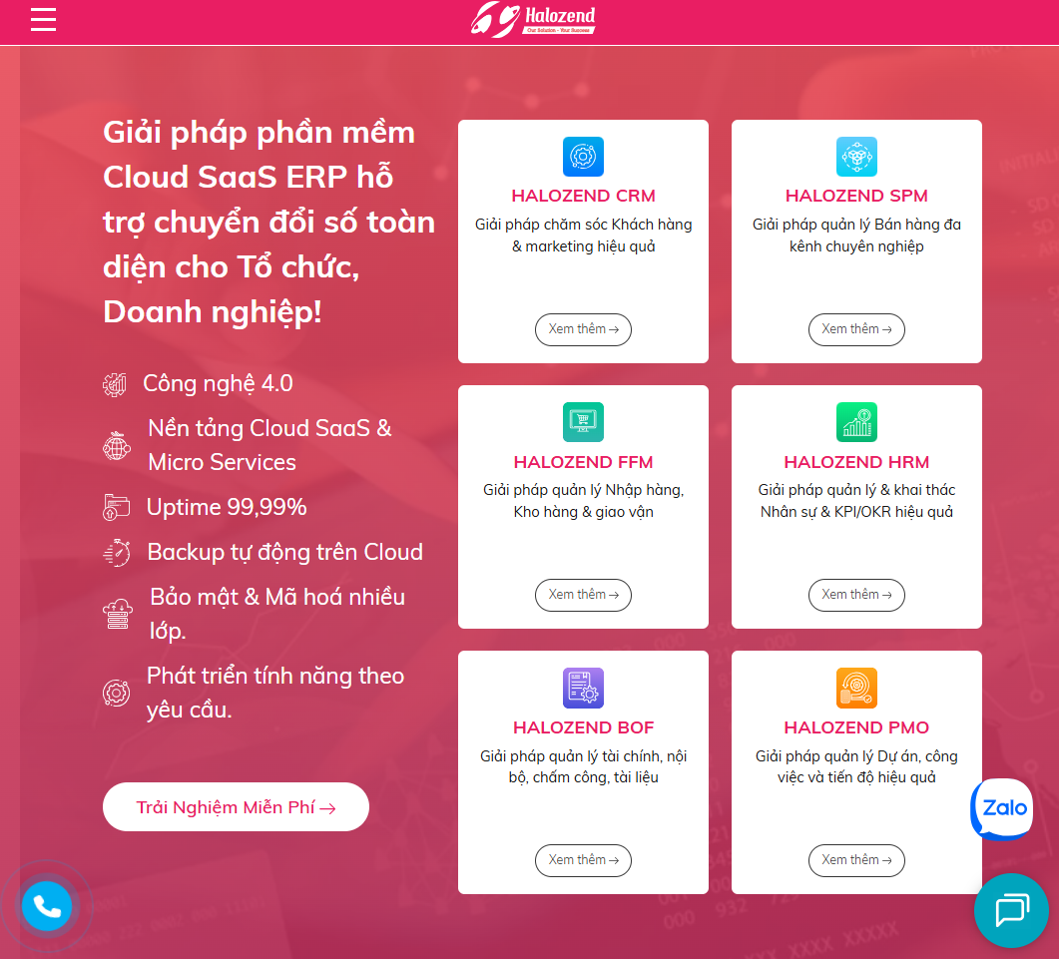Click the HALOZEND CRM gear icon

click(583, 157)
